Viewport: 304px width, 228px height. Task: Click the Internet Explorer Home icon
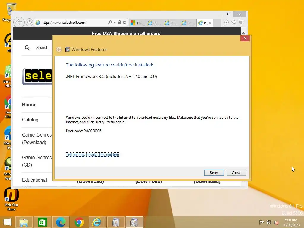227,22
